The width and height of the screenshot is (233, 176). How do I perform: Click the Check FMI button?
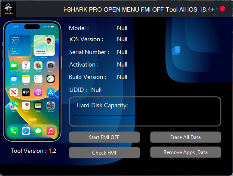[x=104, y=153]
